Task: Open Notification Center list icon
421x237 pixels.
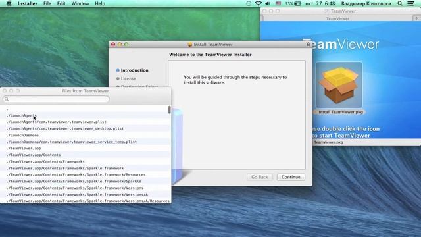Action: coord(410,3)
